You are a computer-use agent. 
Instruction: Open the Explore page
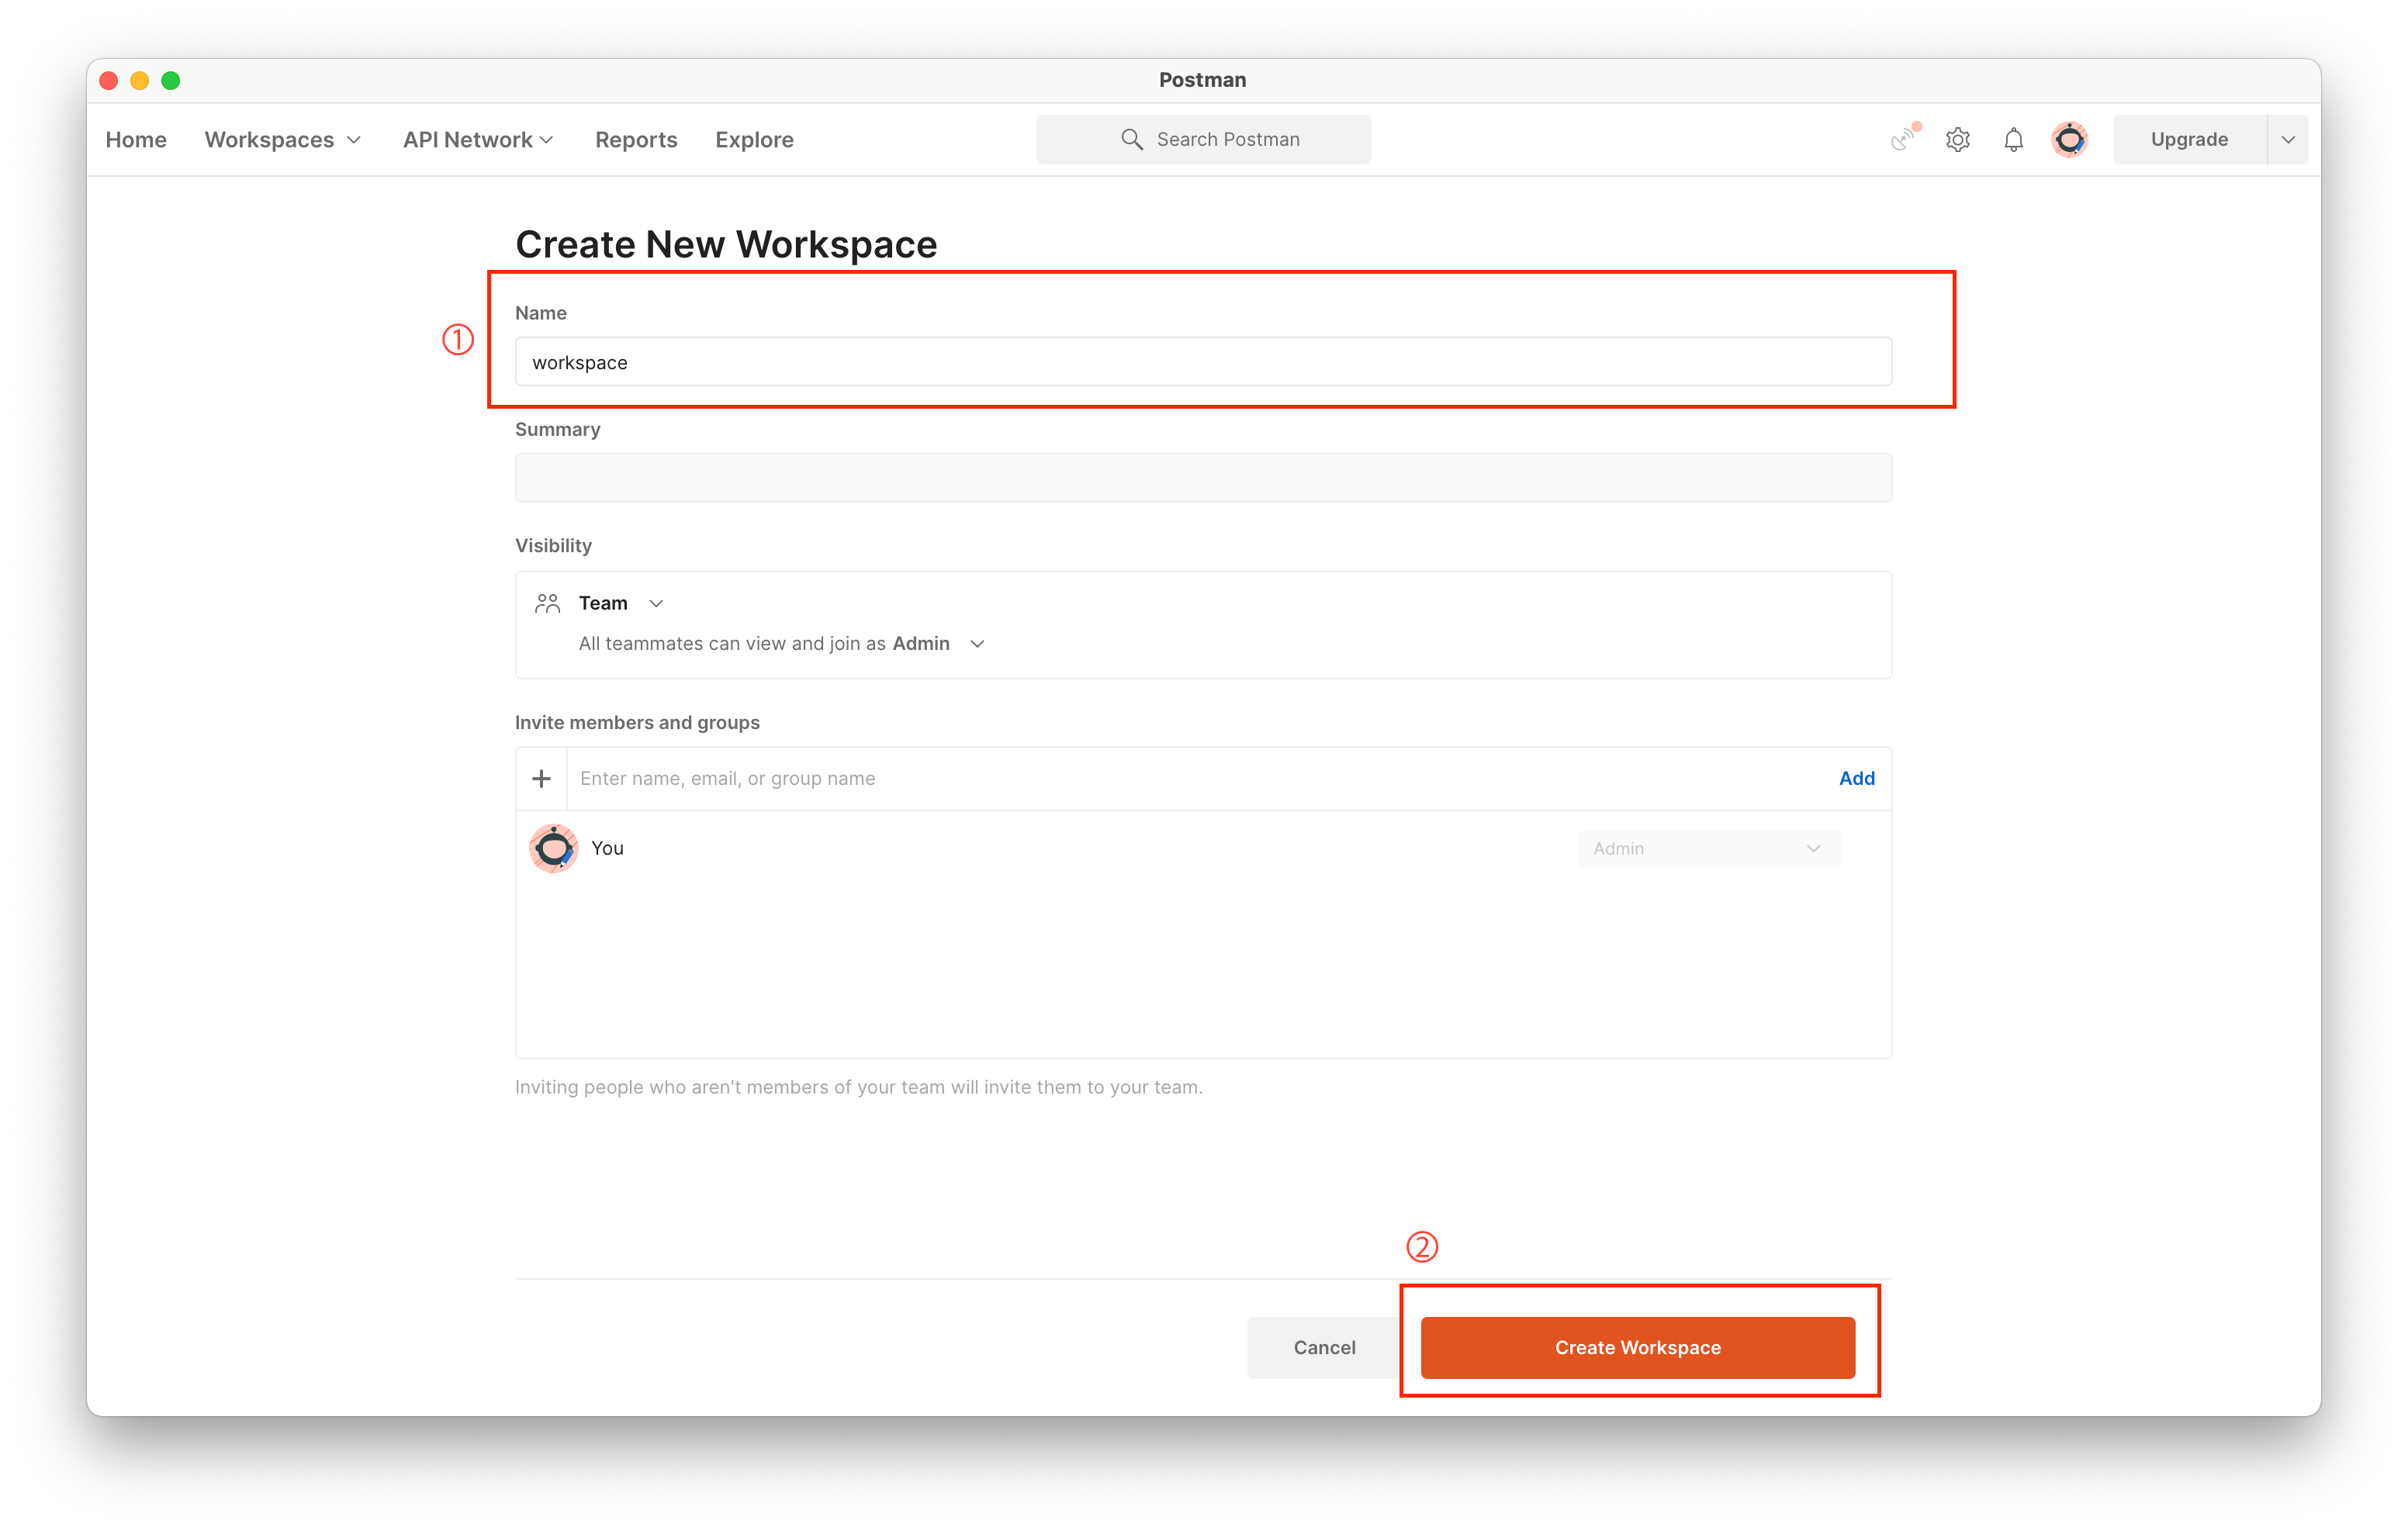(754, 140)
